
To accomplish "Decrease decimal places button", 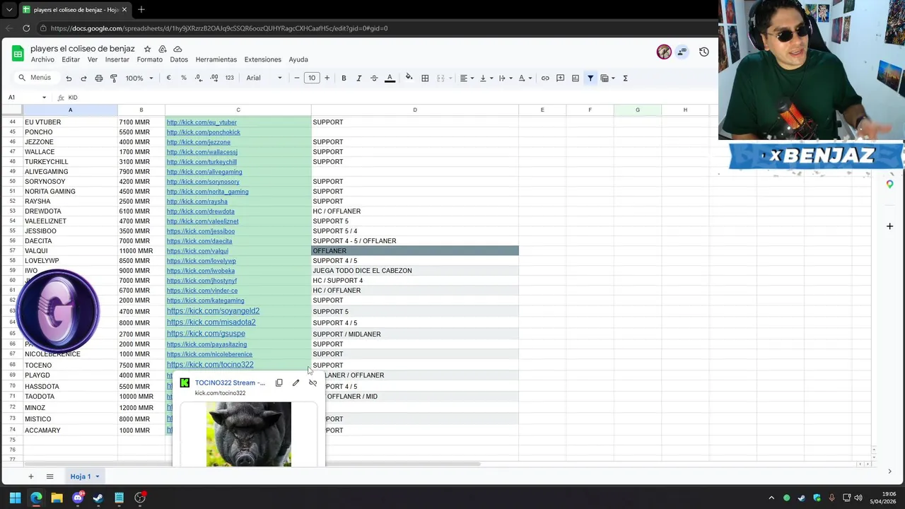I will coord(199,78).
